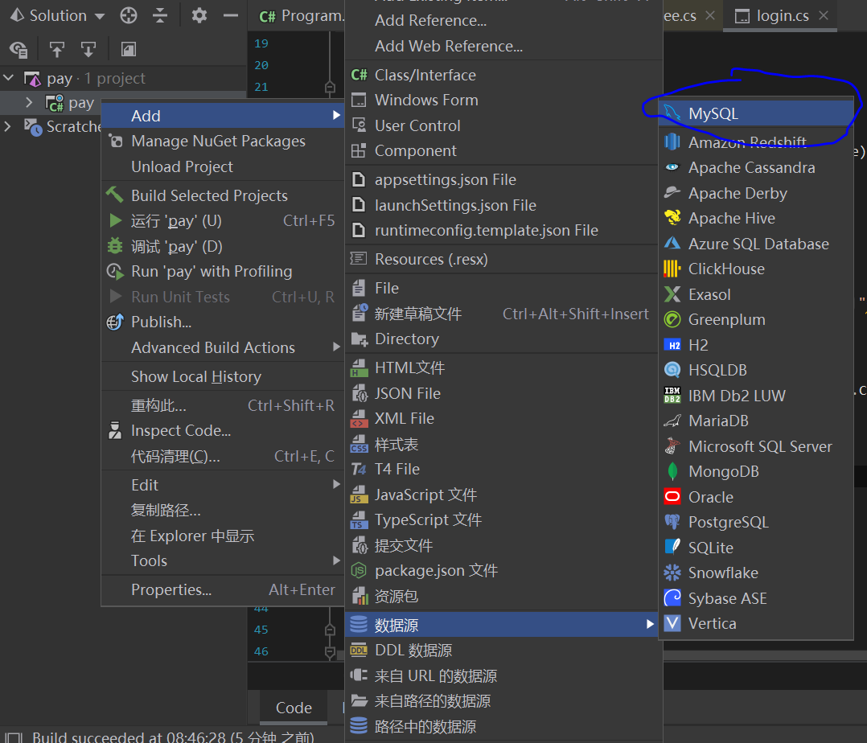Click the NuGet package icon
This screenshot has height=743, width=867.
(116, 141)
